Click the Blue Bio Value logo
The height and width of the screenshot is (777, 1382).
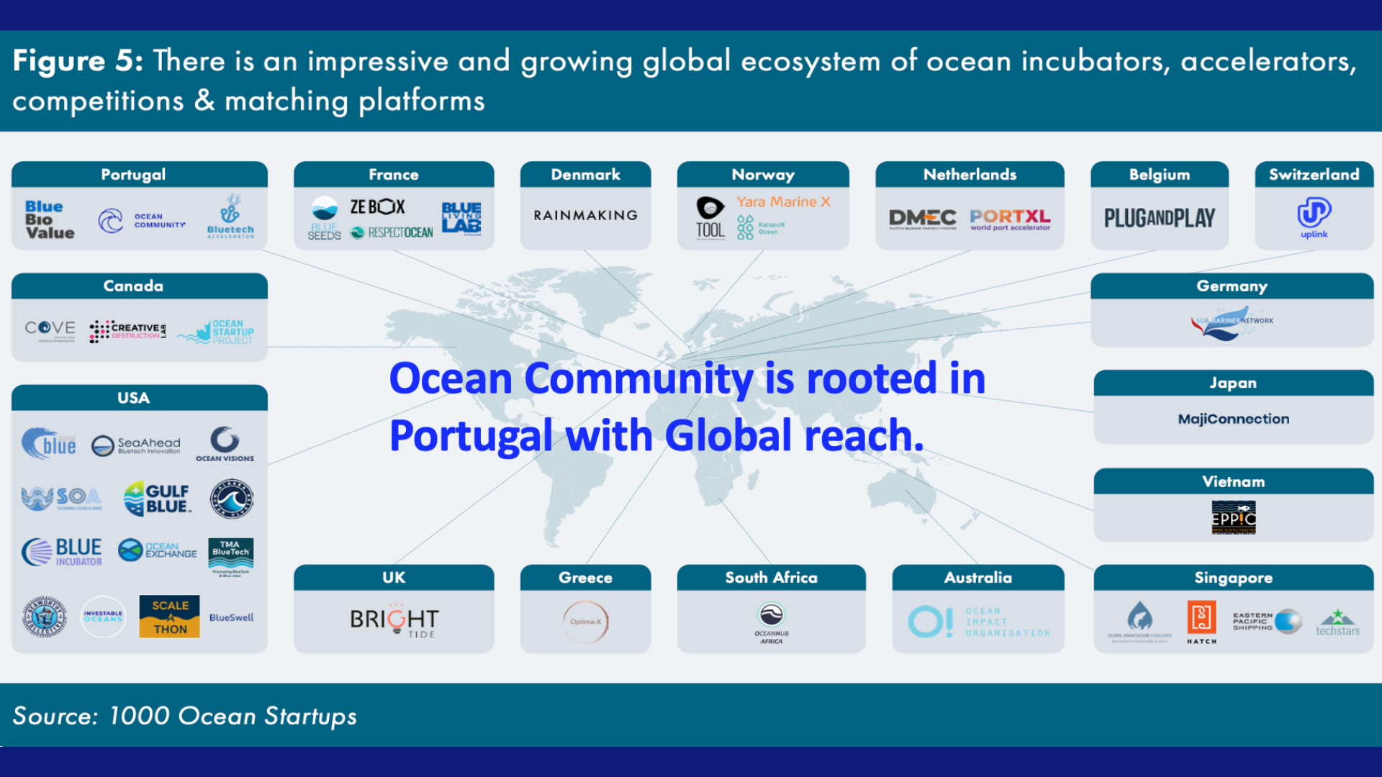point(50,219)
